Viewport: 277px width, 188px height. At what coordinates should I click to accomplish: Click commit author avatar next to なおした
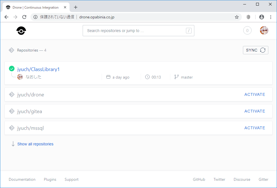20,77
